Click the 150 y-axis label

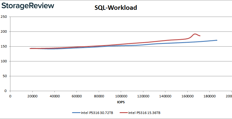(x=3, y=46)
